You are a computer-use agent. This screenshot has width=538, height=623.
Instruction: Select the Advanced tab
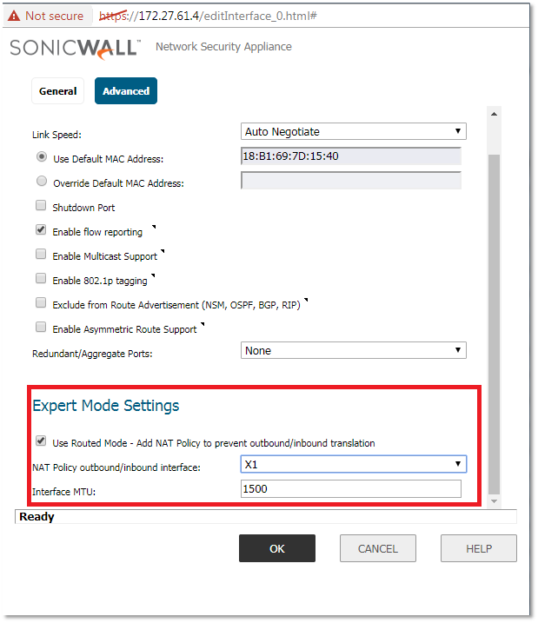click(126, 91)
